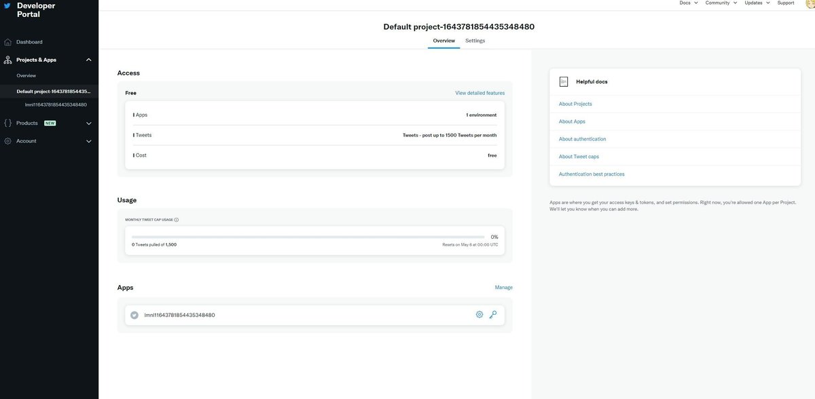The image size is (815, 399).
Task: Click the Account gear icon in sidebar
Action: coord(8,141)
